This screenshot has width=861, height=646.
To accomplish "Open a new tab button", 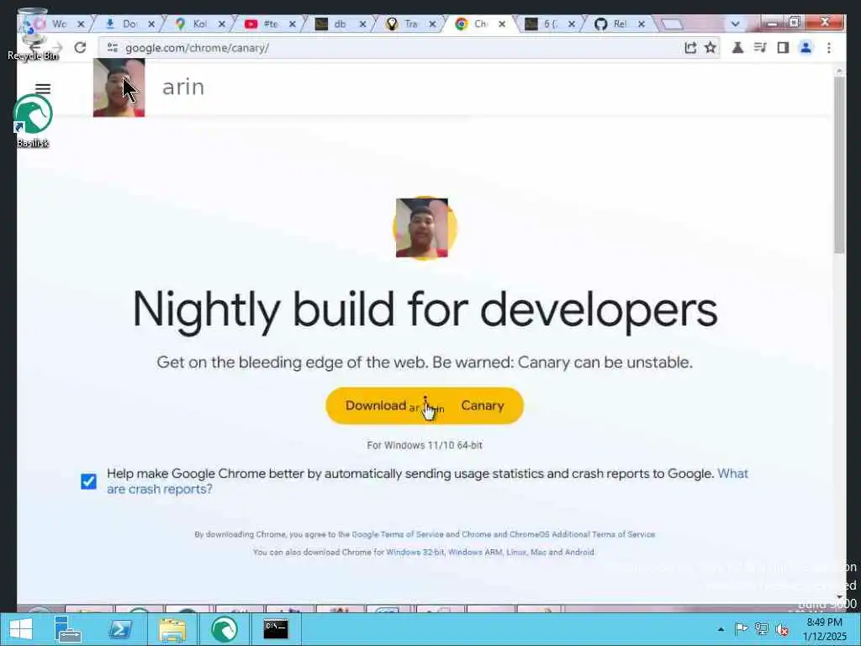I will coord(672,24).
